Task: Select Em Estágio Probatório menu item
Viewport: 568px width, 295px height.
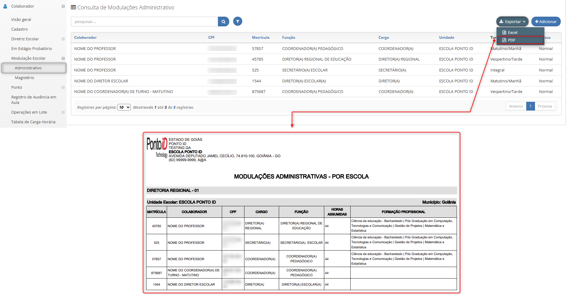Action: 31,48
